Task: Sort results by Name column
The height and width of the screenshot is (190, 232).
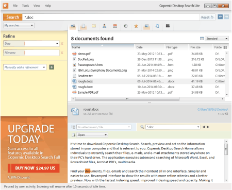Action: pyautogui.click(x=103, y=47)
